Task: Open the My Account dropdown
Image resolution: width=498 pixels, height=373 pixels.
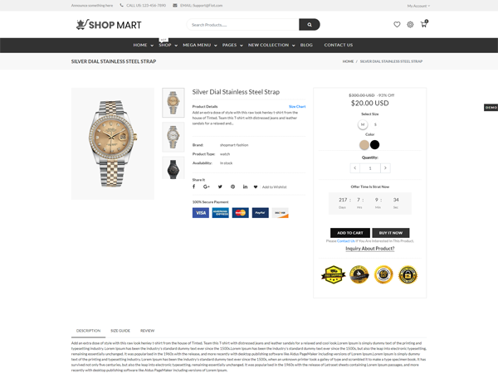Action: point(418,6)
